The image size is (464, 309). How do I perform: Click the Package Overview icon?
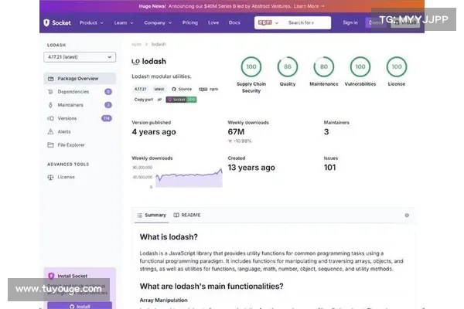[50, 79]
